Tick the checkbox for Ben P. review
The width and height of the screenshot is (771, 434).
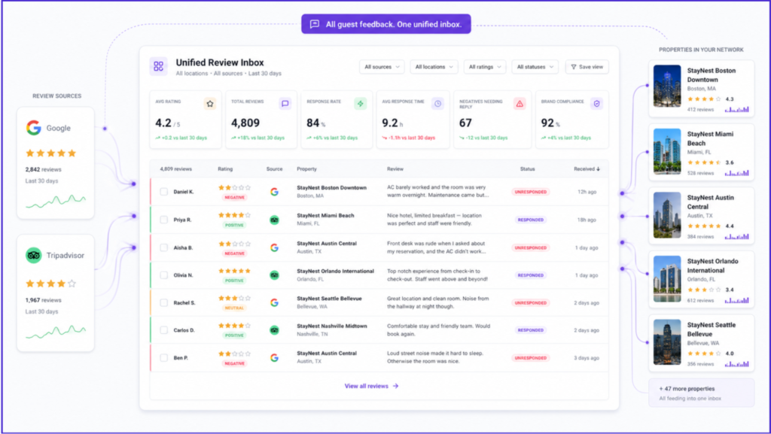point(163,358)
